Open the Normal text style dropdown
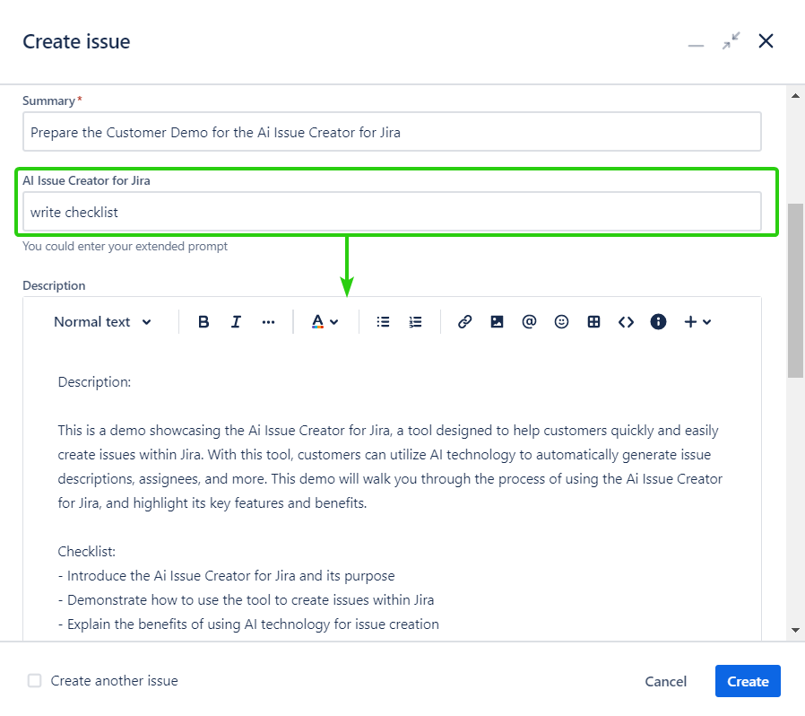The height and width of the screenshot is (716, 805). (102, 322)
